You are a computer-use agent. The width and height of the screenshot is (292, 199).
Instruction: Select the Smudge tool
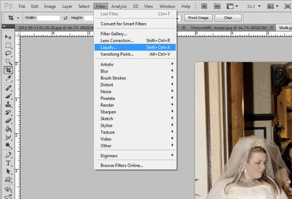click(8, 137)
